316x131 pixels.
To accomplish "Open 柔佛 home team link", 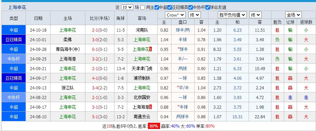I will [67, 40].
